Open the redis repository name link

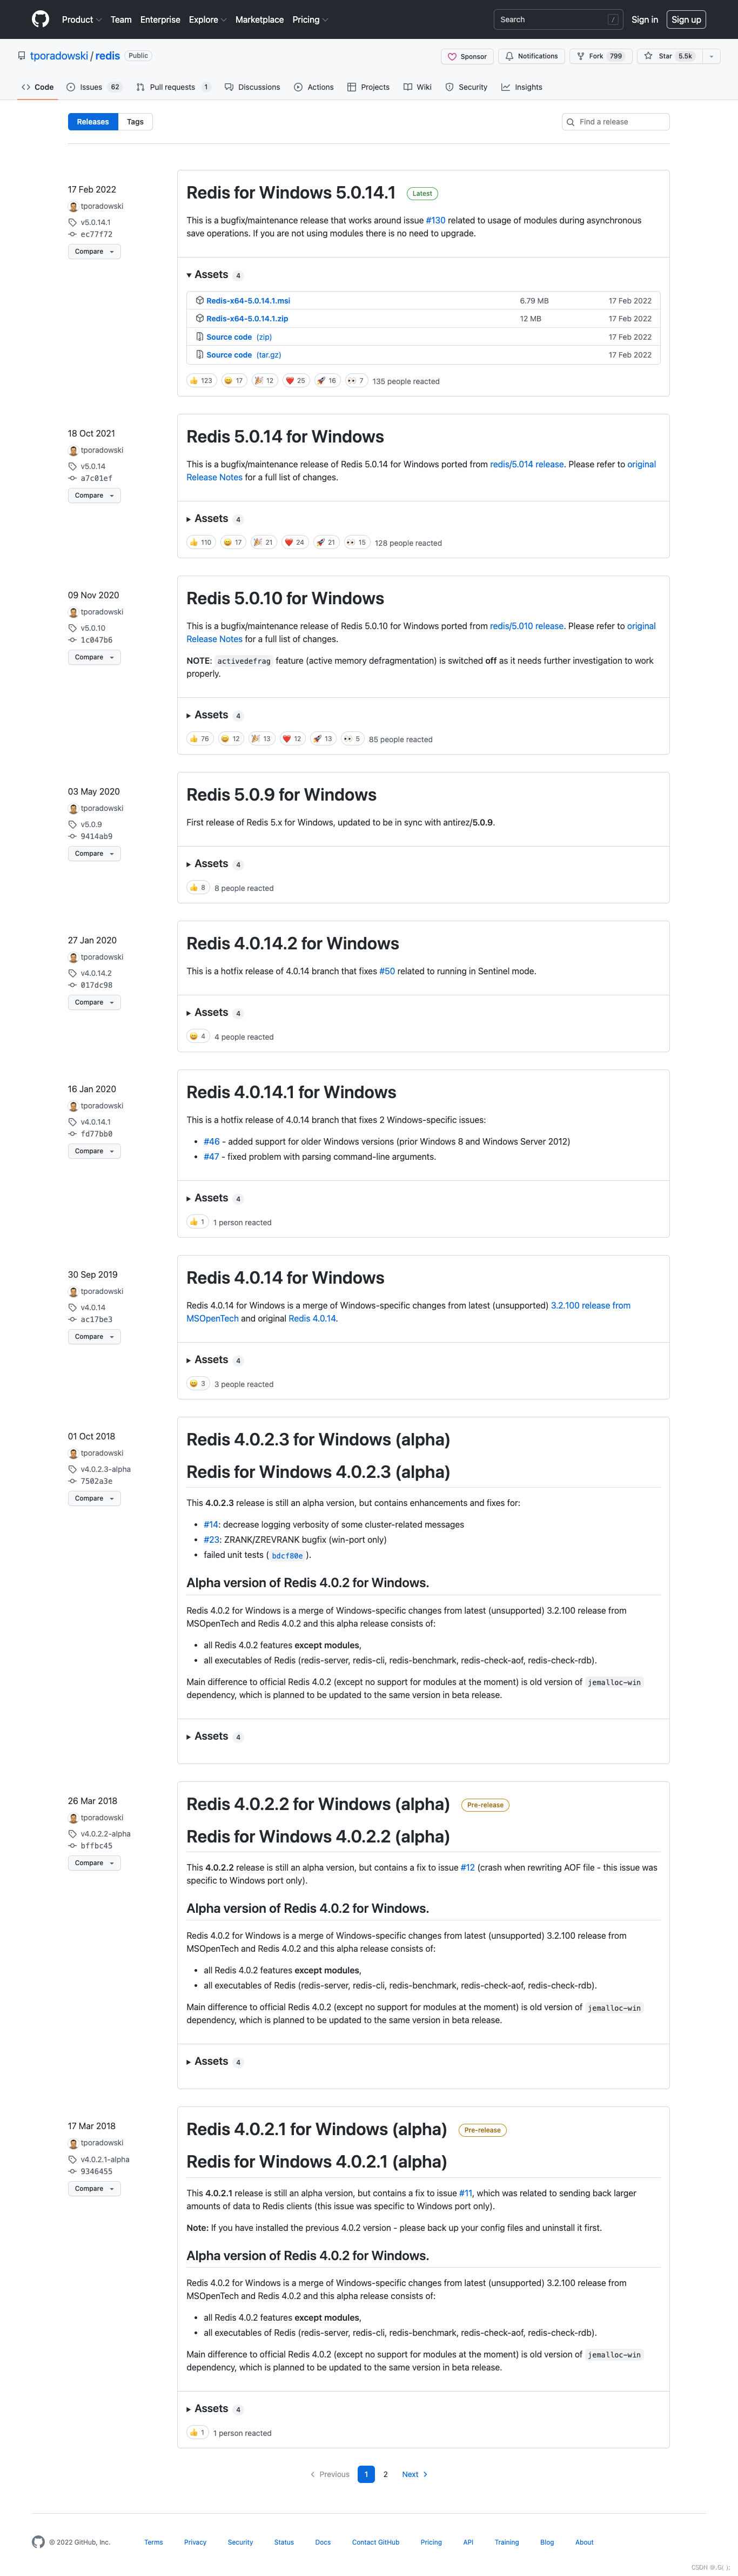tap(108, 56)
